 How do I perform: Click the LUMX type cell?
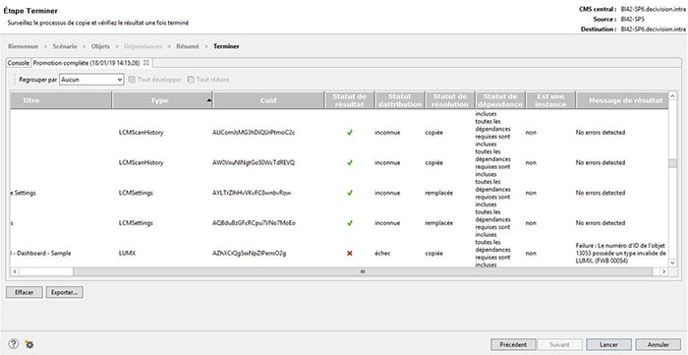pos(127,253)
